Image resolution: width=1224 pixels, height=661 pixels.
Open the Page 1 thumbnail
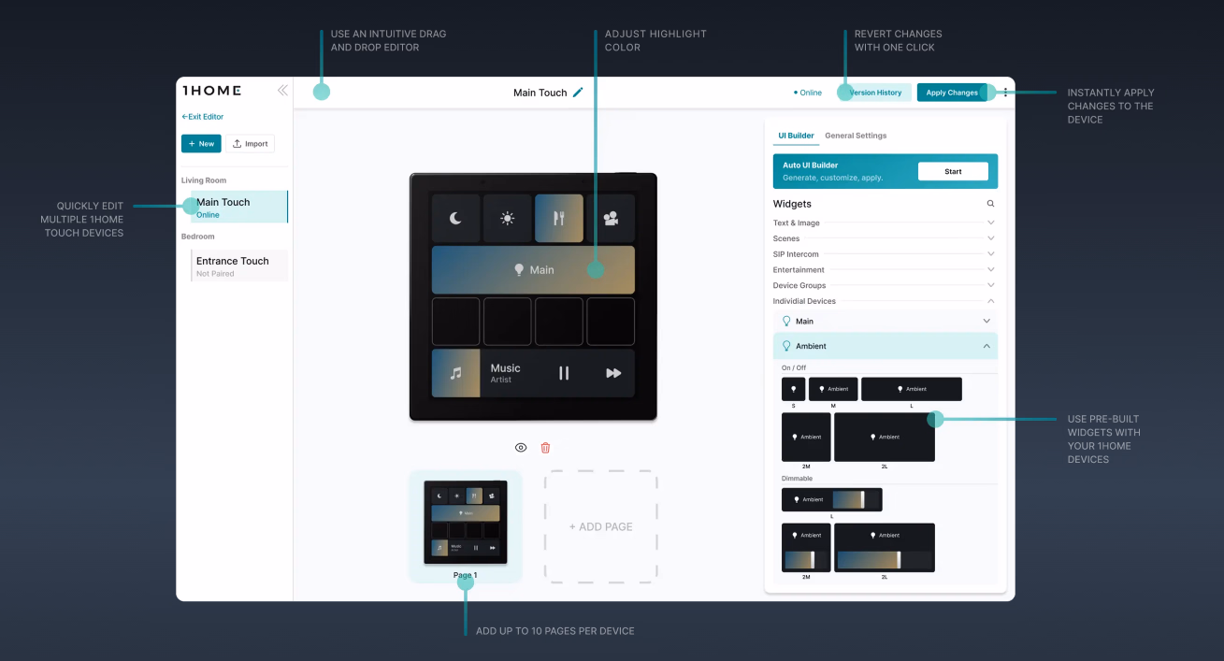point(466,523)
